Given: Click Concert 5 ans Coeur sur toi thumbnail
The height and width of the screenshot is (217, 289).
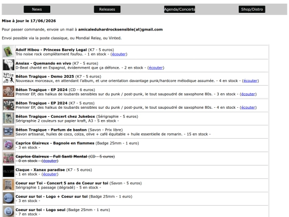Looking at the screenshot, I should point(9,185).
